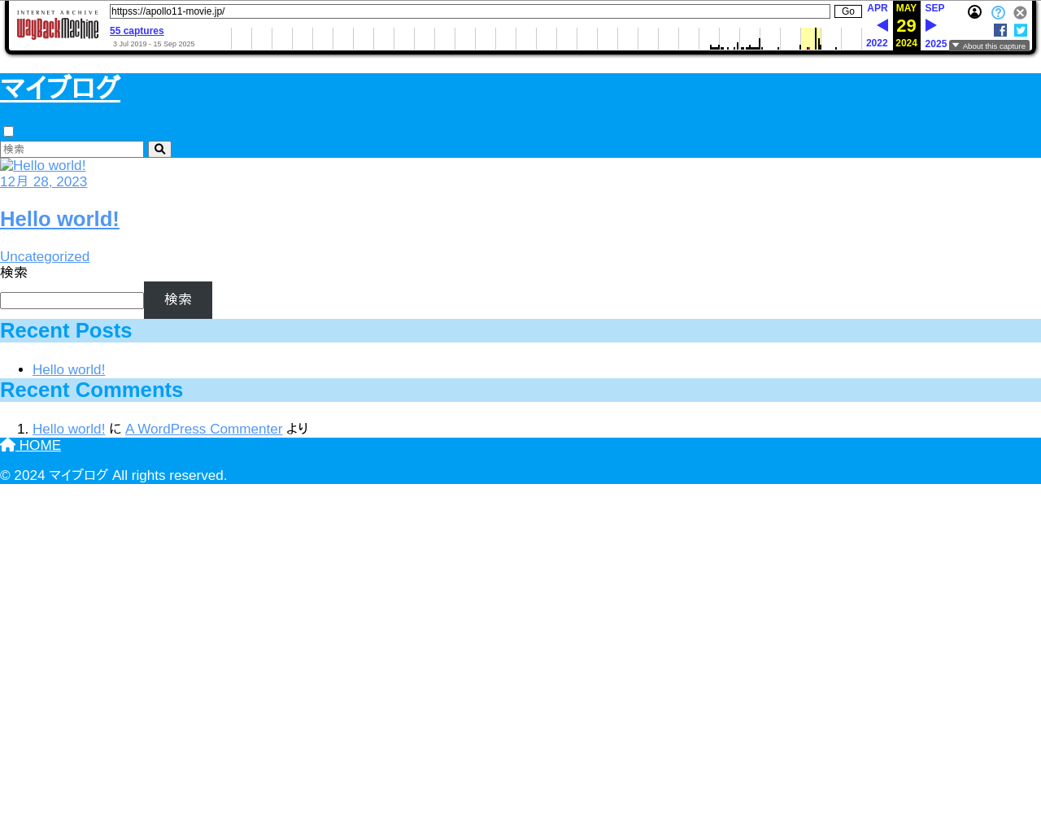Image resolution: width=1041 pixels, height=833 pixels.
Task: Open the Uncategorized category link
Action: tap(45, 256)
